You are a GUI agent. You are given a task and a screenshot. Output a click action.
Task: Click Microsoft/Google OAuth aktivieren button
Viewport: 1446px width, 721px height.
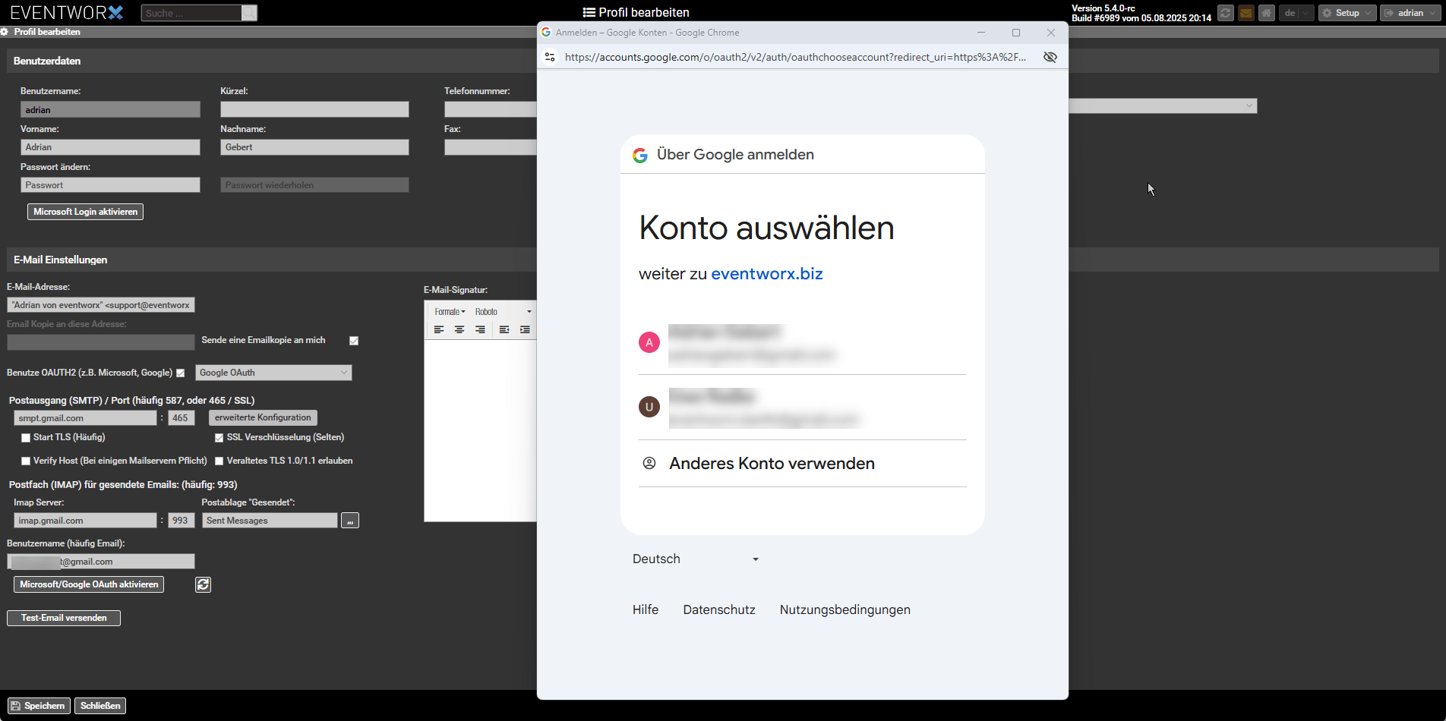[89, 584]
